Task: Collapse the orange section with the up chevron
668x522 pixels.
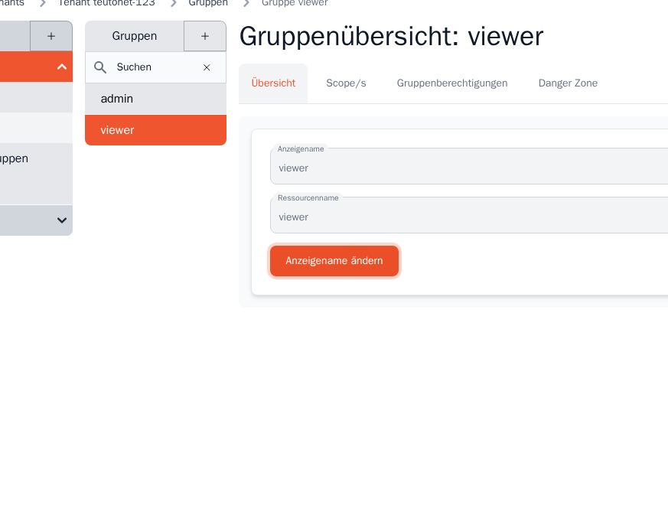Action: [x=62, y=67]
